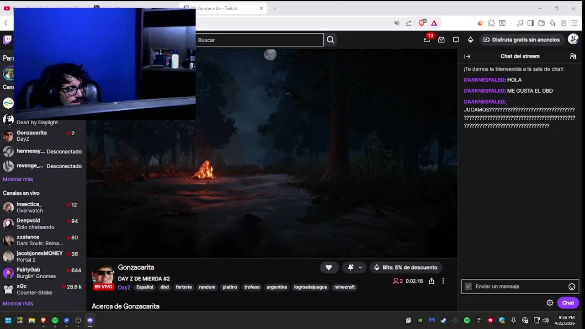Open the Twitch mailbox drops icon
This screenshot has width=585, height=329.
[x=441, y=40]
